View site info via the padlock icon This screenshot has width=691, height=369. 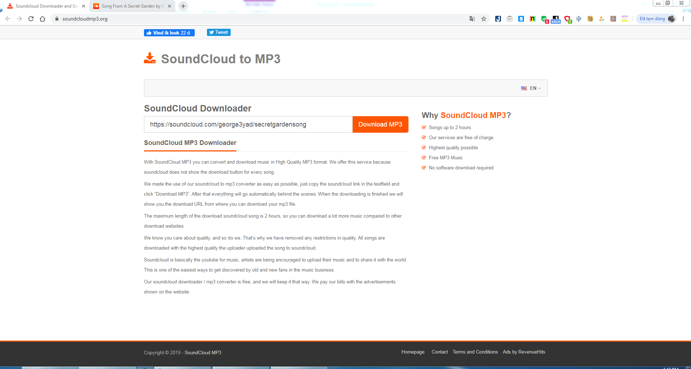coord(57,19)
